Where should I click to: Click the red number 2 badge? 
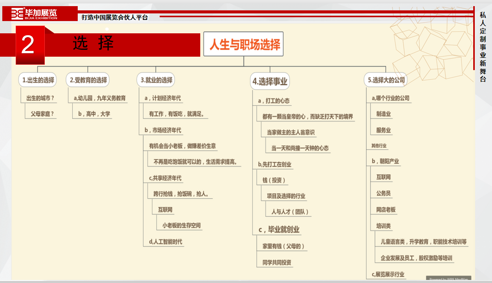click(x=30, y=45)
